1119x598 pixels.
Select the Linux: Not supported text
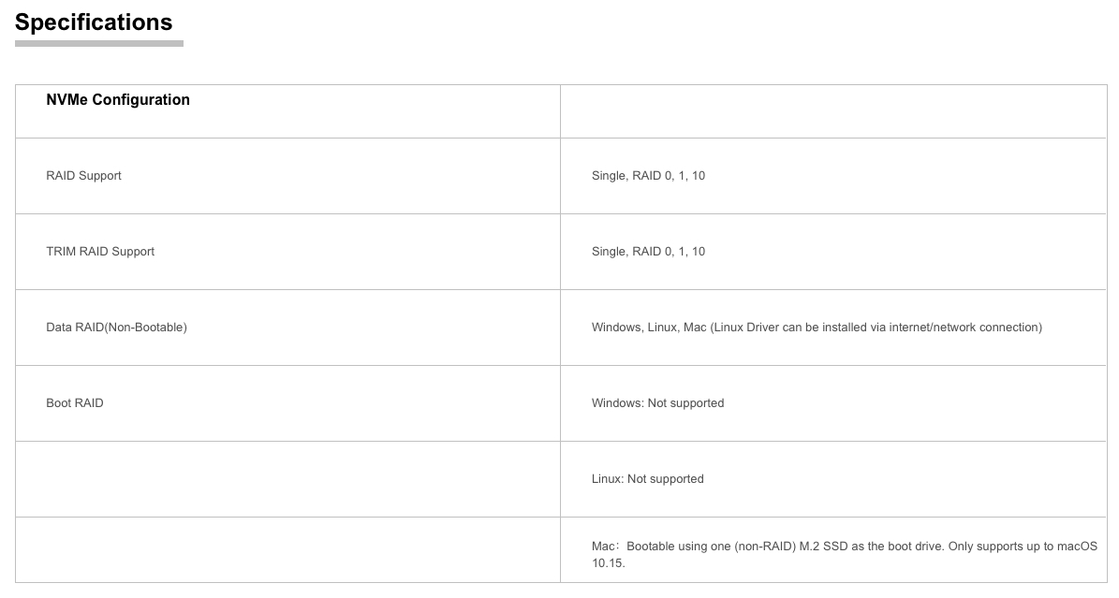(647, 479)
